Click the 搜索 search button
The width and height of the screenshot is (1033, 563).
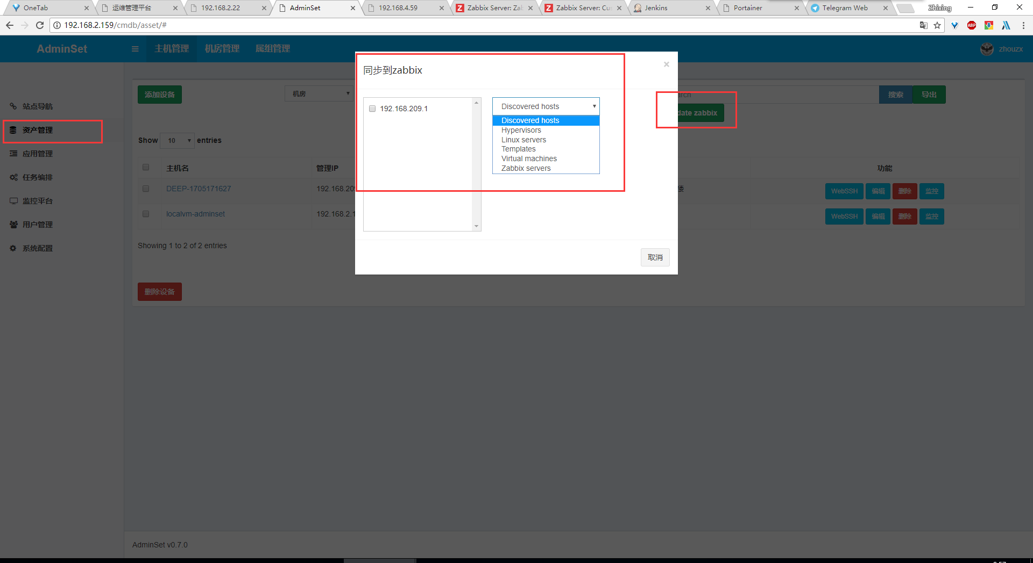click(x=895, y=95)
